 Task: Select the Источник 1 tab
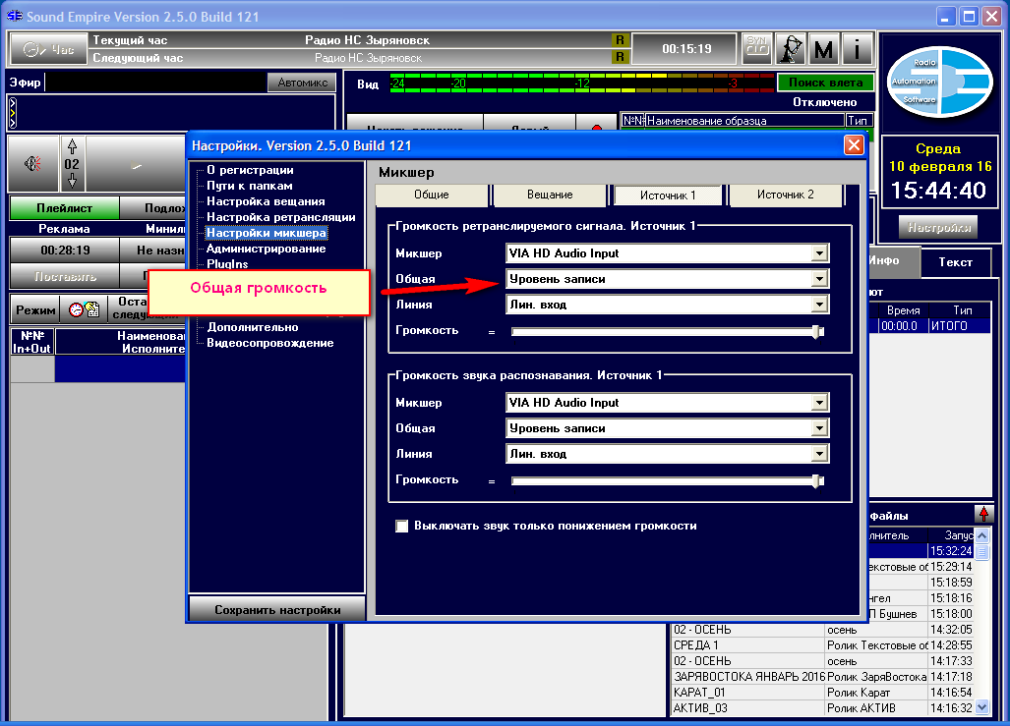[x=668, y=195]
